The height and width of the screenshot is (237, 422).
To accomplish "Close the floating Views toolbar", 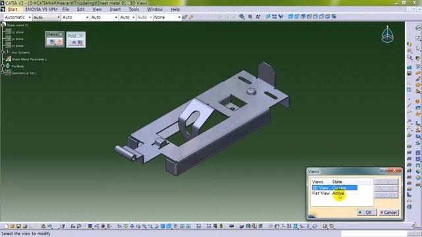I will click(x=61, y=35).
